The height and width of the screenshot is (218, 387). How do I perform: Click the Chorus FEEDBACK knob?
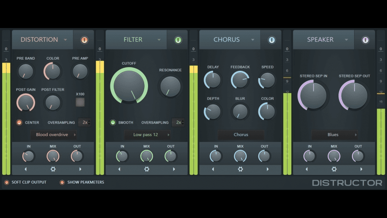tap(240, 80)
